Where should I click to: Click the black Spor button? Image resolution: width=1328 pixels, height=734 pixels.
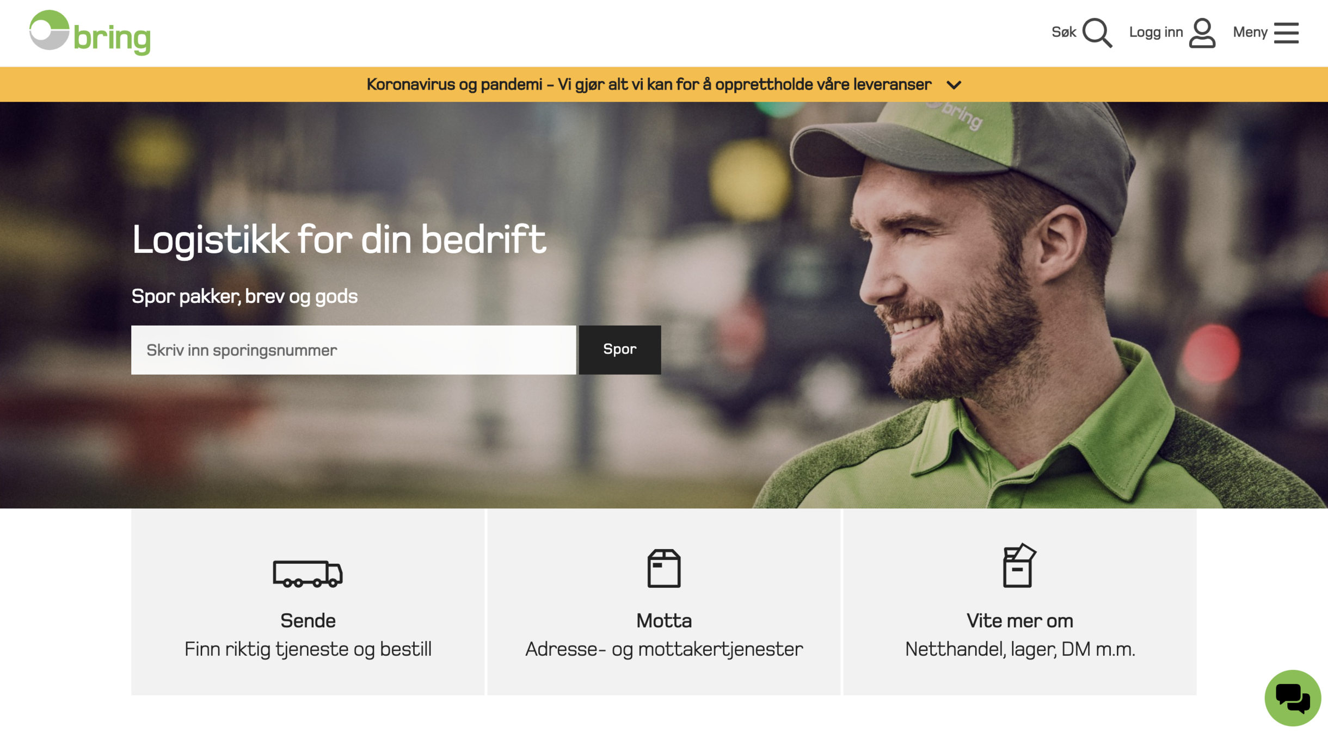pos(619,350)
